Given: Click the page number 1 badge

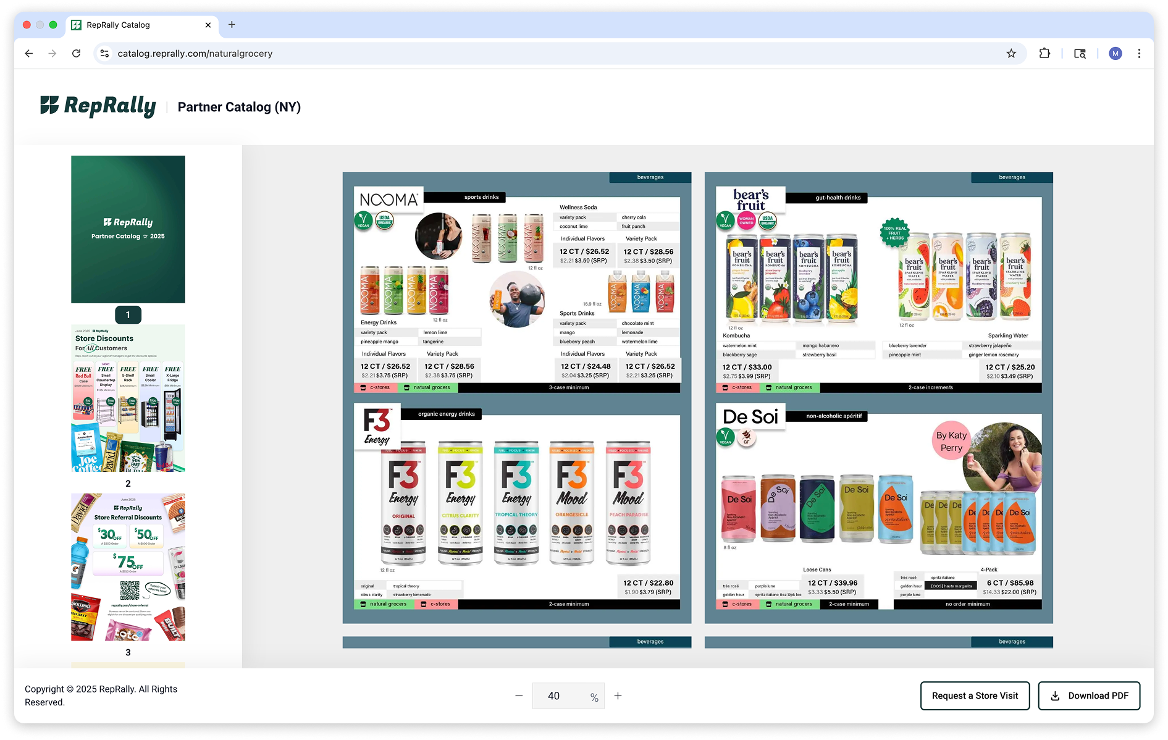Looking at the screenshot, I should pyautogui.click(x=128, y=314).
